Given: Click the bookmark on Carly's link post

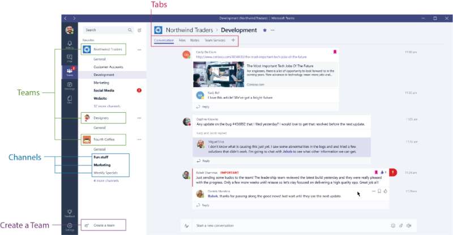Looking at the screenshot, I should [335, 52].
